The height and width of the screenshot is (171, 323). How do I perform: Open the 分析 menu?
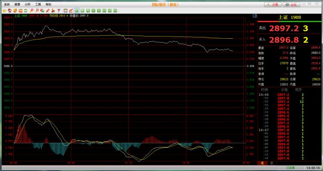28,4
